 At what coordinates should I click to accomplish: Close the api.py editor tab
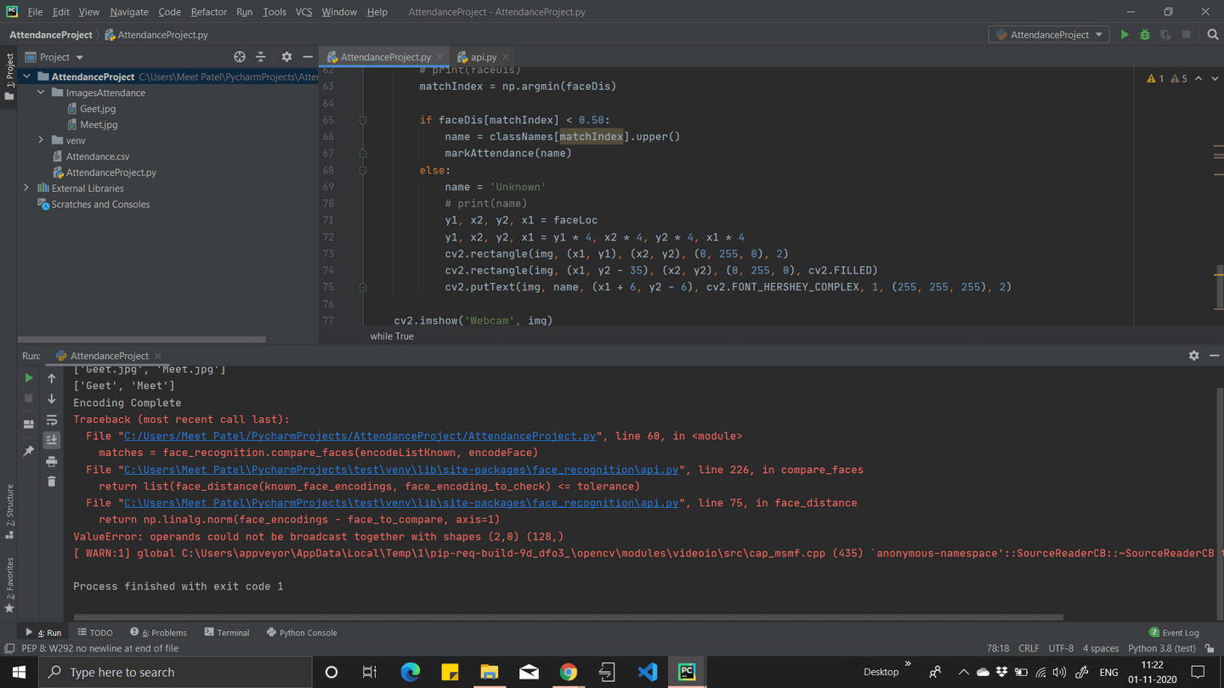pos(506,57)
